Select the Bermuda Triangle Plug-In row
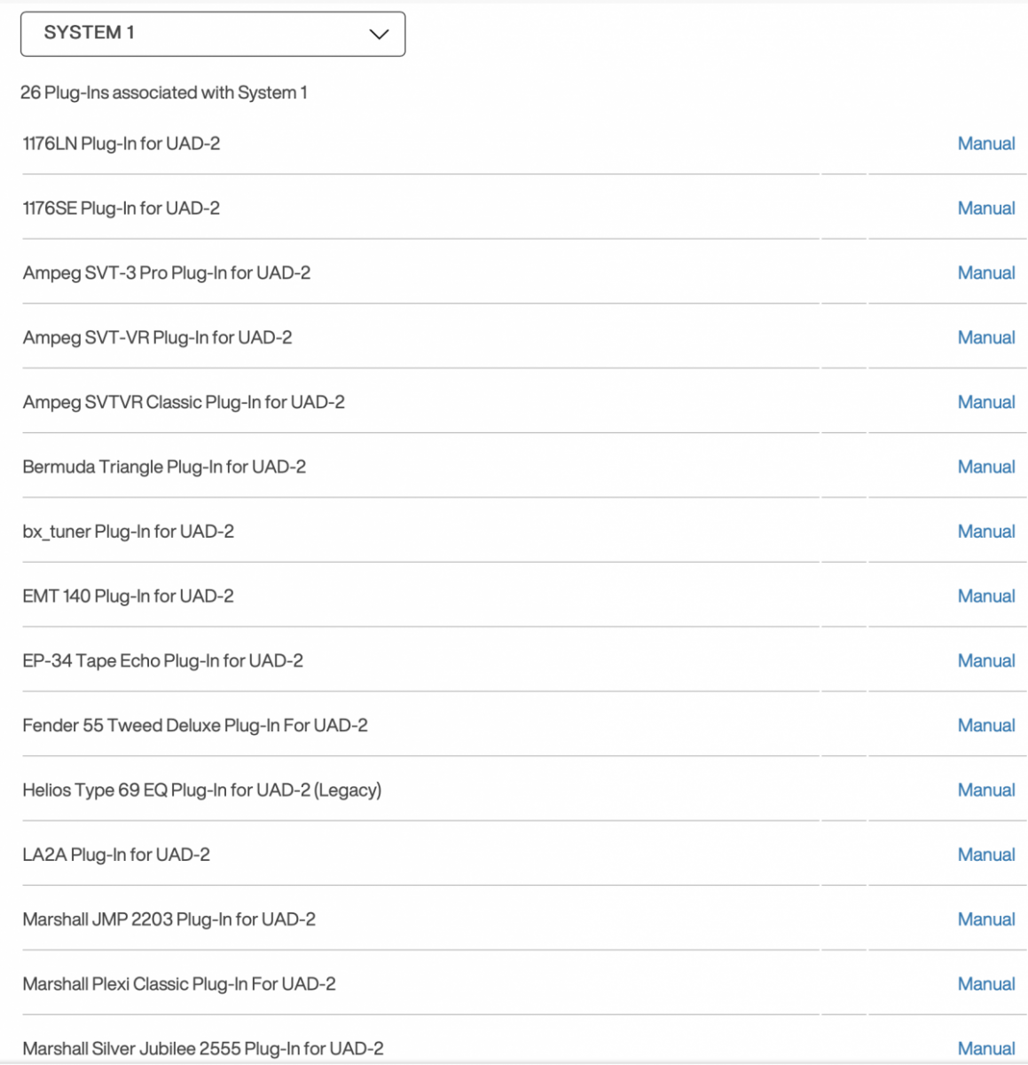1028x1065 pixels. [x=164, y=468]
